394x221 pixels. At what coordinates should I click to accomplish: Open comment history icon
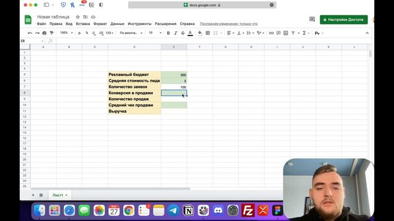[312, 19]
